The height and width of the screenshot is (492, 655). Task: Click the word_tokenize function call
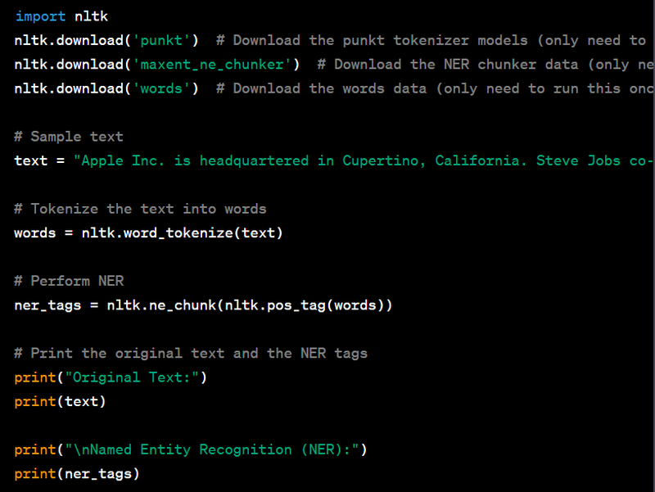(178, 233)
